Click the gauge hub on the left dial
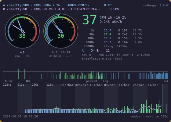 coord(22,31)
